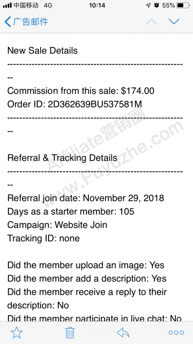This screenshot has height=344, width=193.
Task: Open the next message with the down arrow
Action: pyautogui.click(x=174, y=21)
